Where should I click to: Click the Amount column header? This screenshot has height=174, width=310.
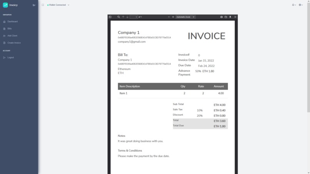click(219, 86)
